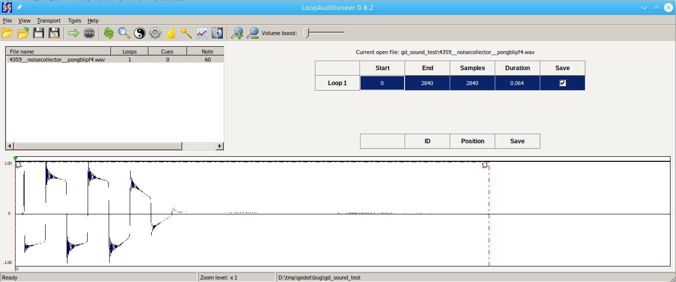Click the save-as floppy with pencil icon

[54, 34]
